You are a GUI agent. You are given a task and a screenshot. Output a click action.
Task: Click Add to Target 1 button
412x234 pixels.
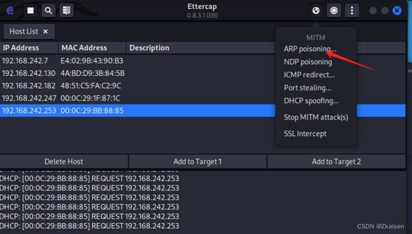197,162
